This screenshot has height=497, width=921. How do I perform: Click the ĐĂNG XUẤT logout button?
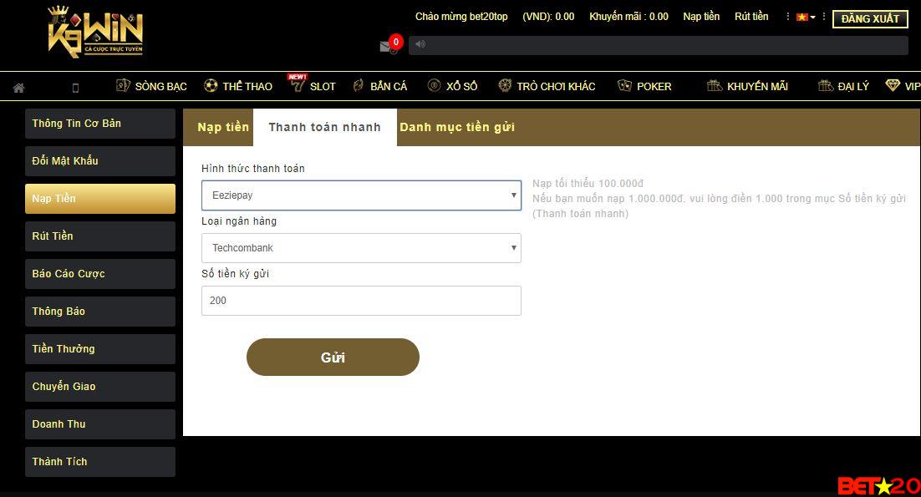coord(870,18)
